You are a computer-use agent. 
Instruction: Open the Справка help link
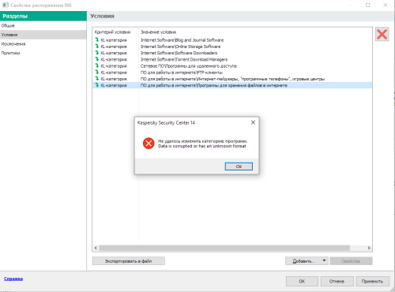(x=13, y=279)
